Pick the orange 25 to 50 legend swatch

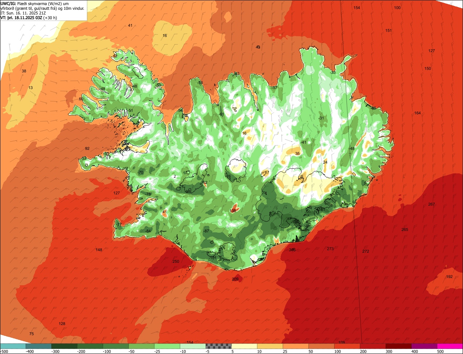[296, 346]
